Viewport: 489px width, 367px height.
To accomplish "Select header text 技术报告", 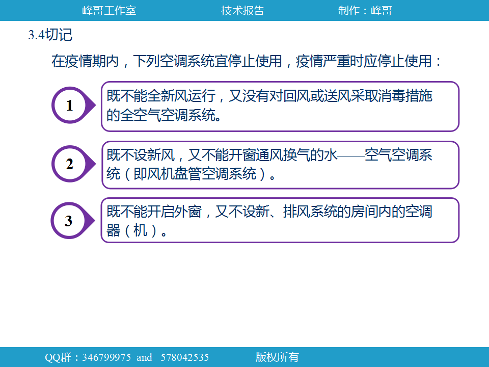I will [x=242, y=11].
